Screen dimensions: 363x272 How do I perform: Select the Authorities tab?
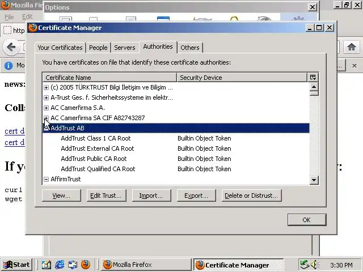click(x=158, y=46)
